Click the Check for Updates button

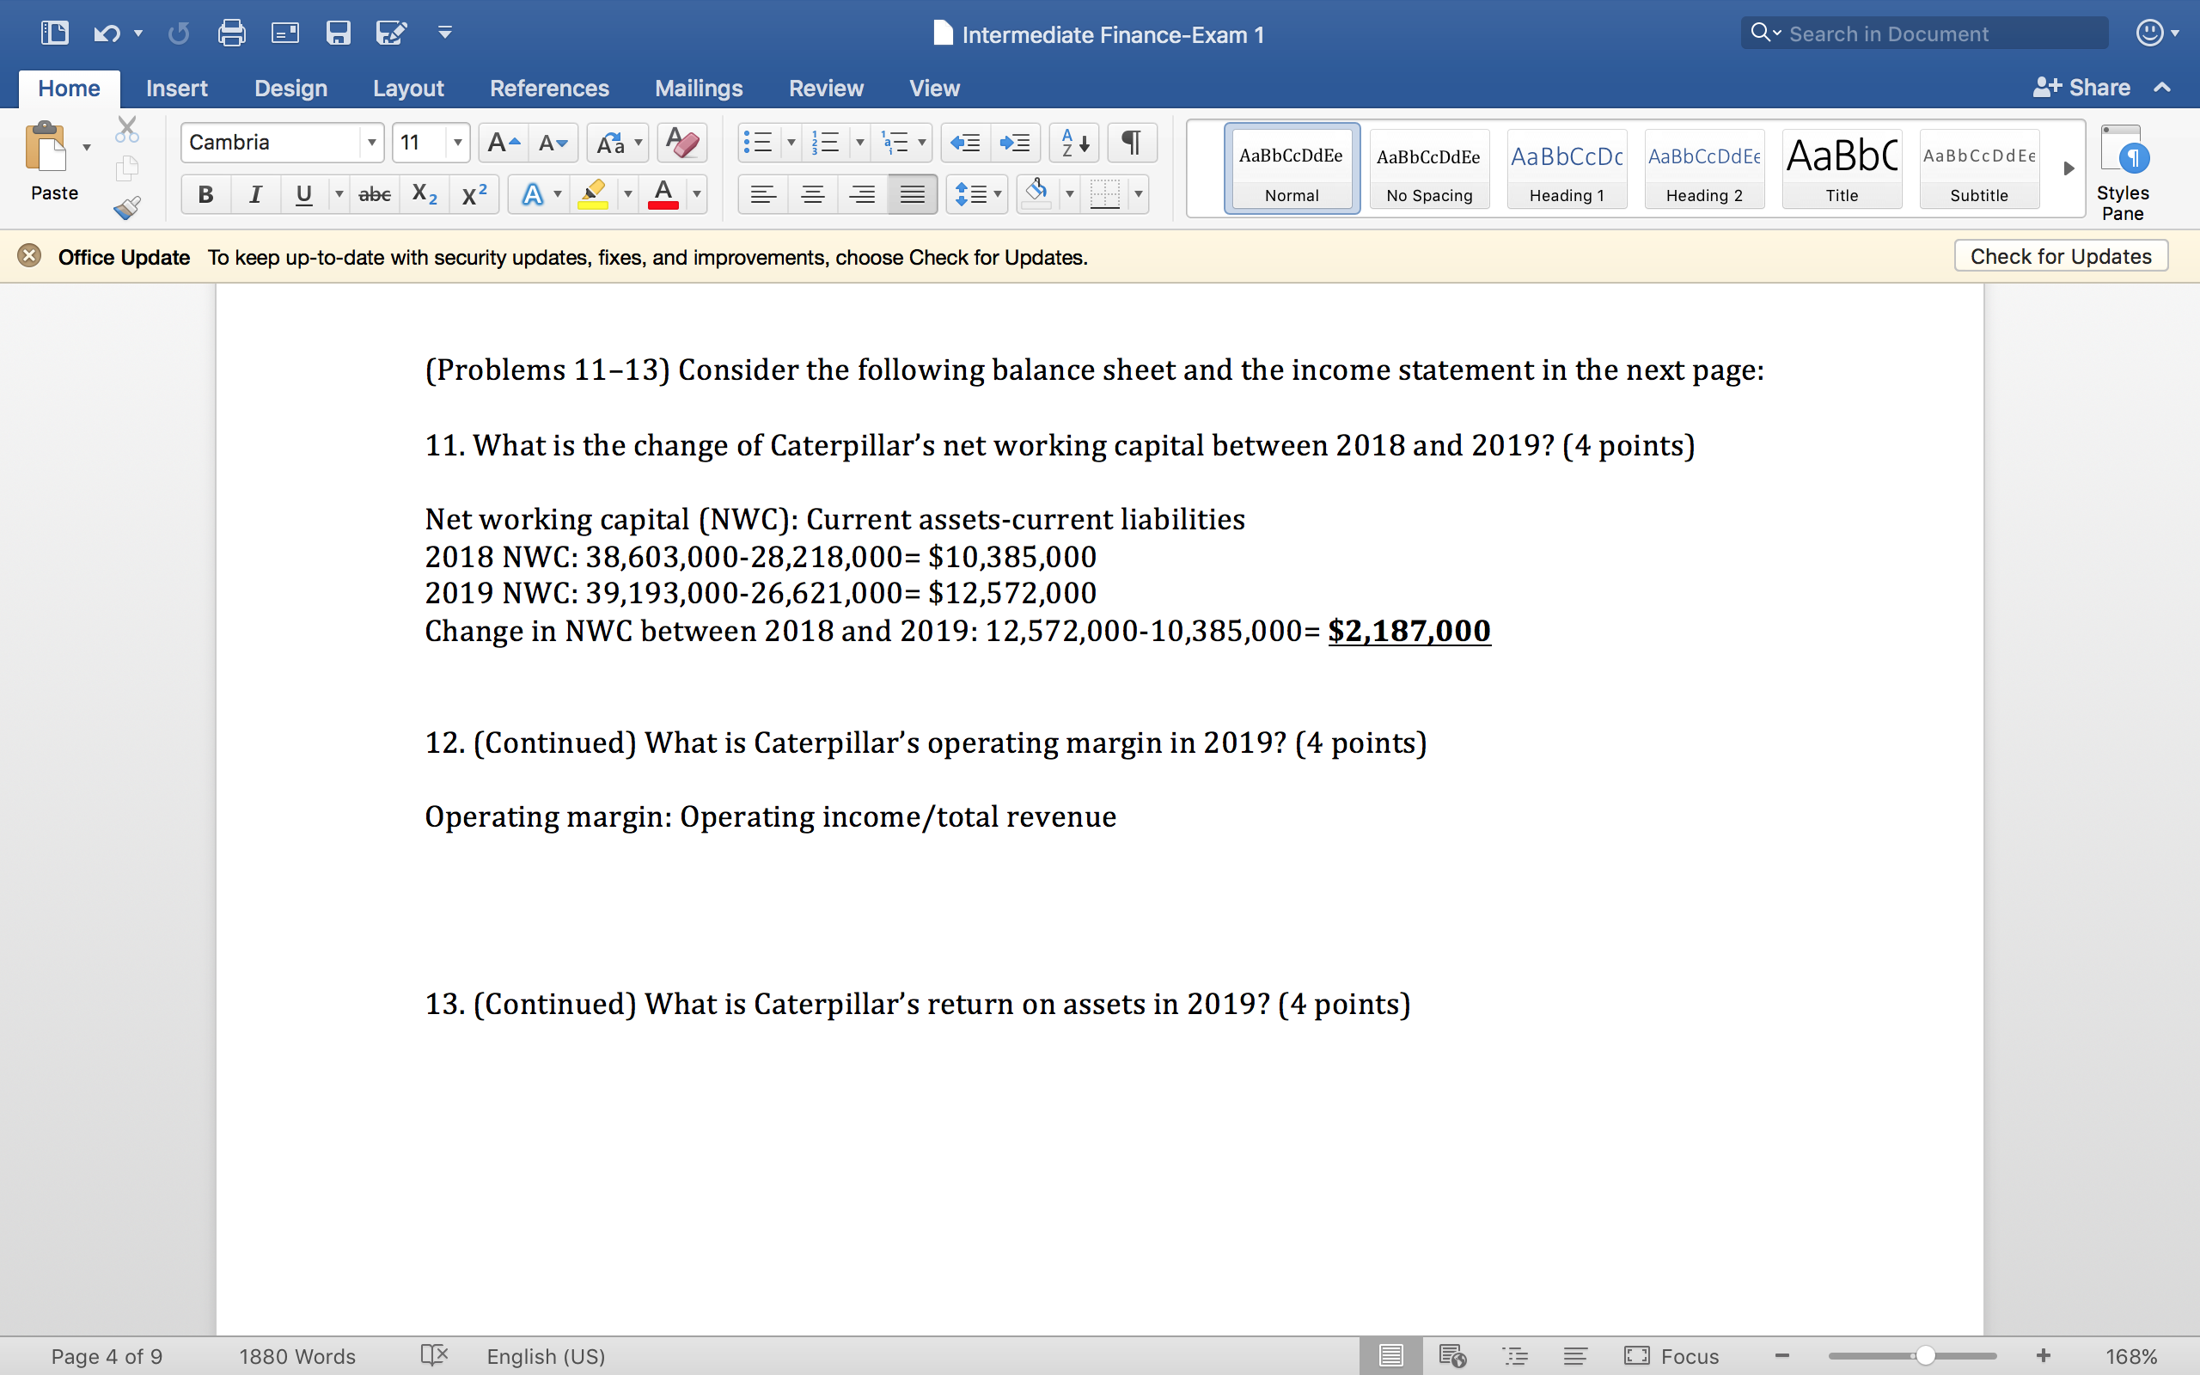[2060, 255]
